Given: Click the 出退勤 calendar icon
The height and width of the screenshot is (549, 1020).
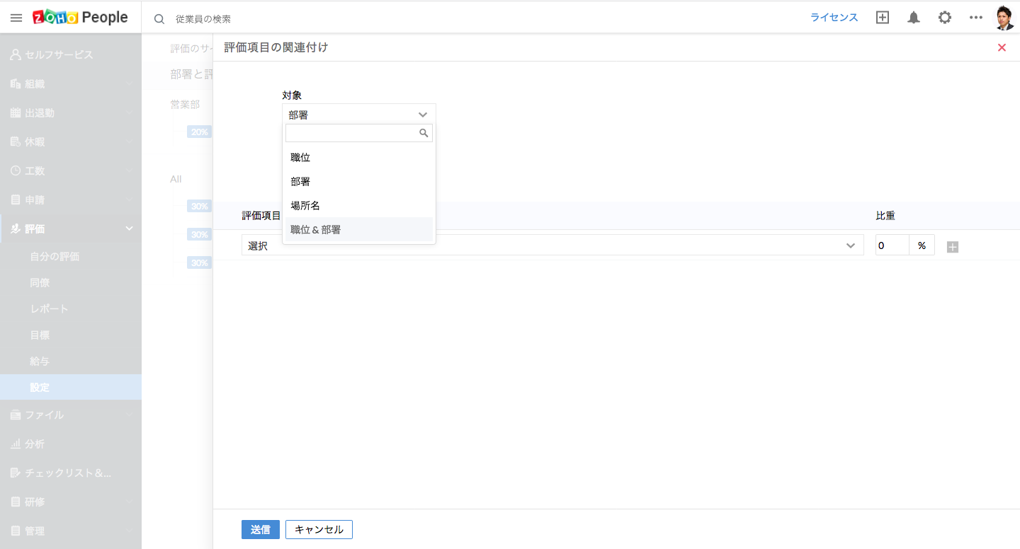Looking at the screenshot, I should 16,112.
